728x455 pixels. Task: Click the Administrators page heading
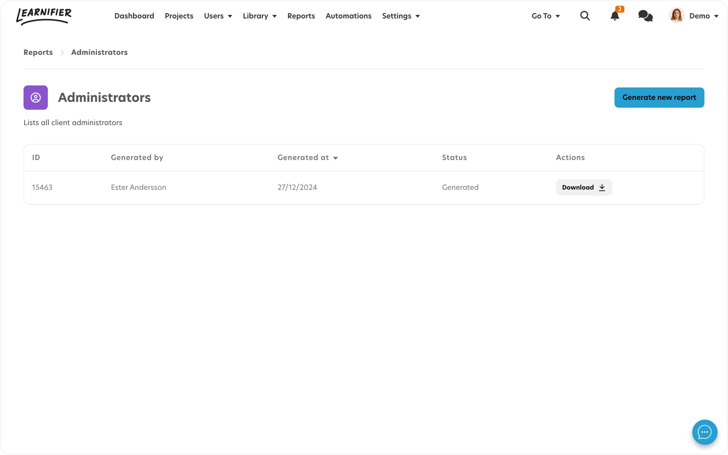pyautogui.click(x=104, y=98)
